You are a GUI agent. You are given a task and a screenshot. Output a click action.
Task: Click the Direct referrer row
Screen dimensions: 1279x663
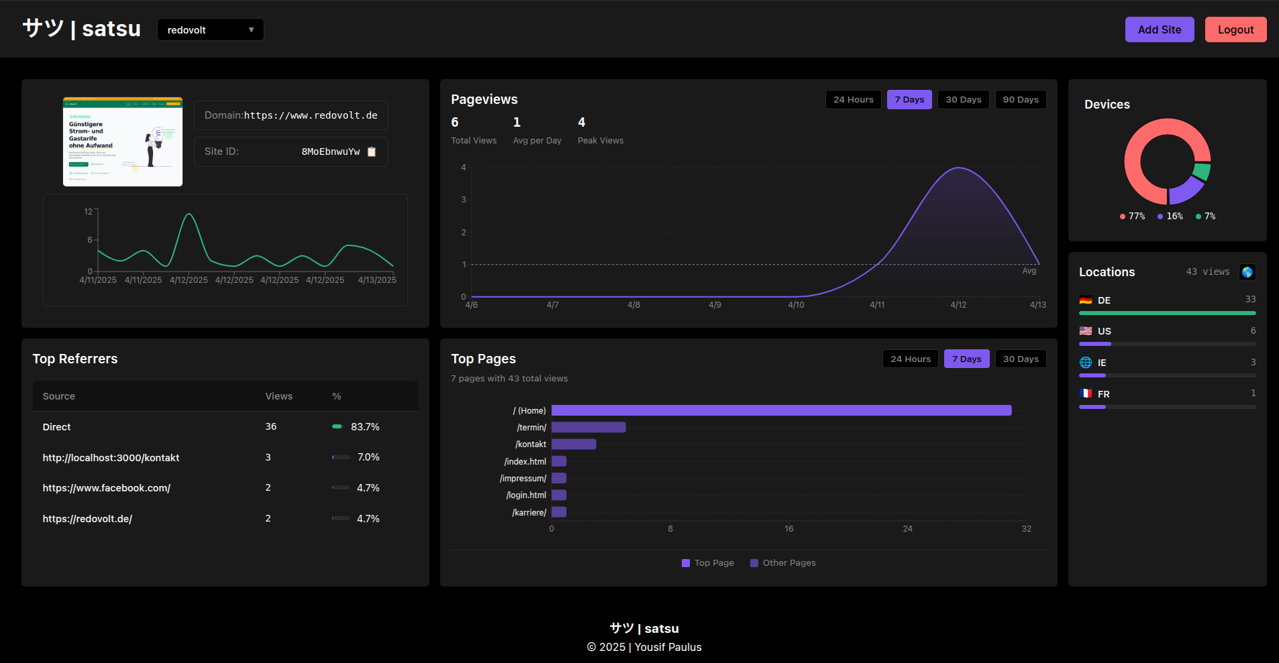[225, 427]
